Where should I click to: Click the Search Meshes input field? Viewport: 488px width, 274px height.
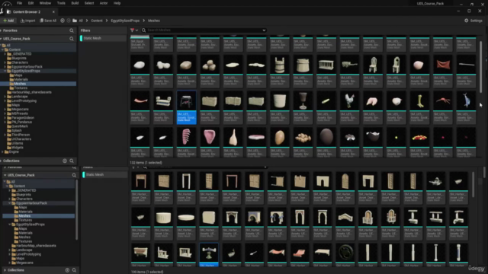204,30
